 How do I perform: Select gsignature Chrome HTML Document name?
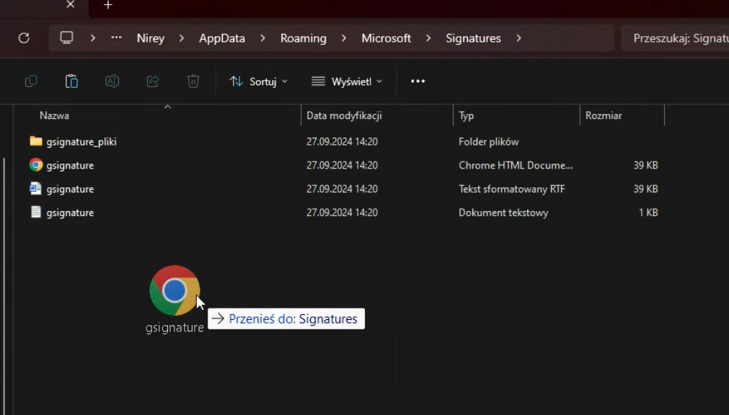[x=70, y=166]
